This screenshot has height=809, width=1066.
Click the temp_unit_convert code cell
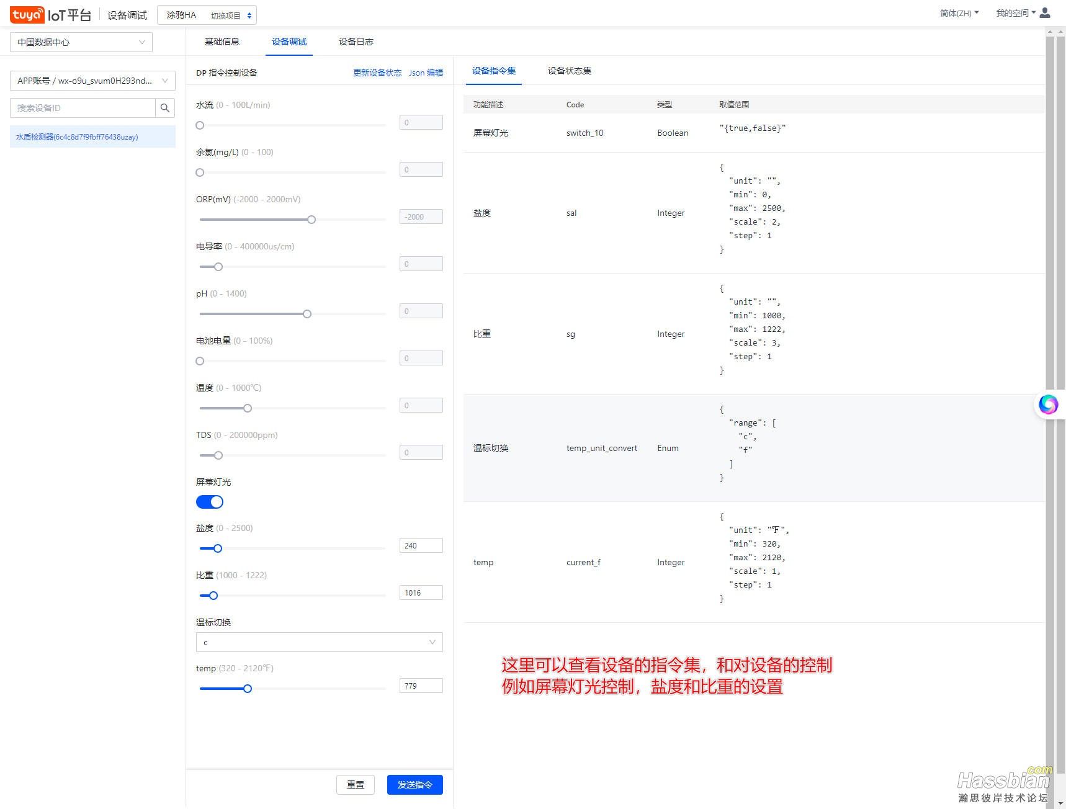pyautogui.click(x=601, y=448)
